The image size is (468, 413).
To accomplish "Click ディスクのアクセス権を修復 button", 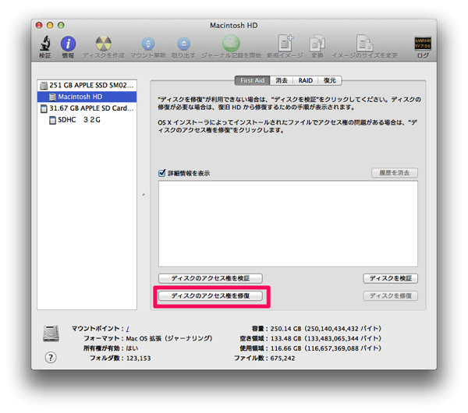I will coord(211,296).
